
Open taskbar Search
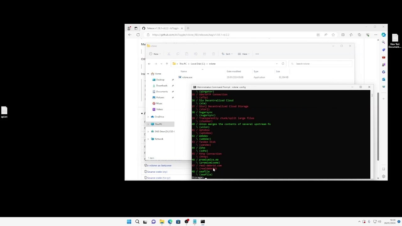pos(137,222)
